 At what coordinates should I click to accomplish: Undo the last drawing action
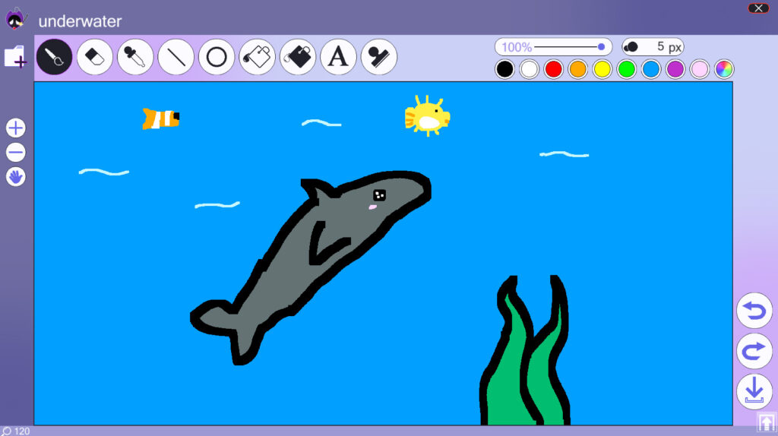point(754,311)
